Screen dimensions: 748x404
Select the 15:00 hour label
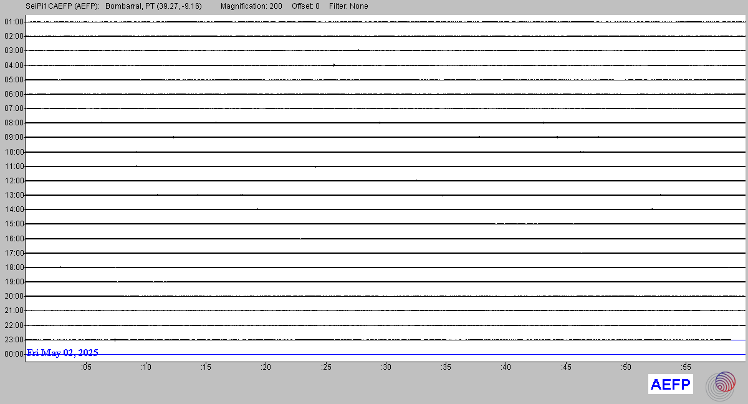click(x=14, y=224)
